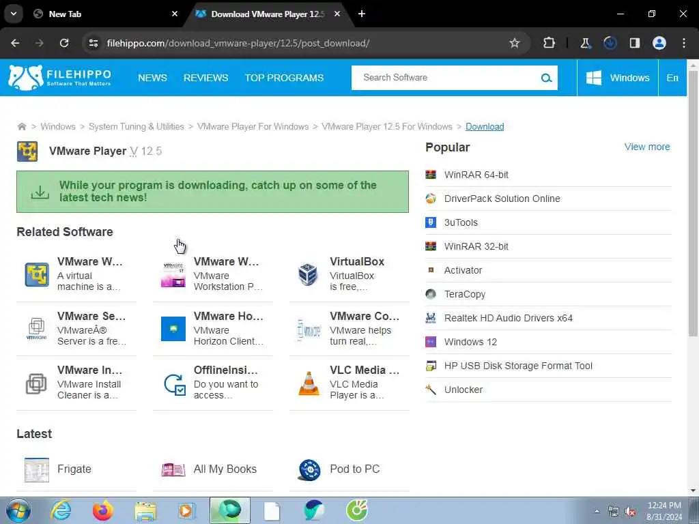Open the System Tuning & Utilities breadcrumb

[x=136, y=126]
